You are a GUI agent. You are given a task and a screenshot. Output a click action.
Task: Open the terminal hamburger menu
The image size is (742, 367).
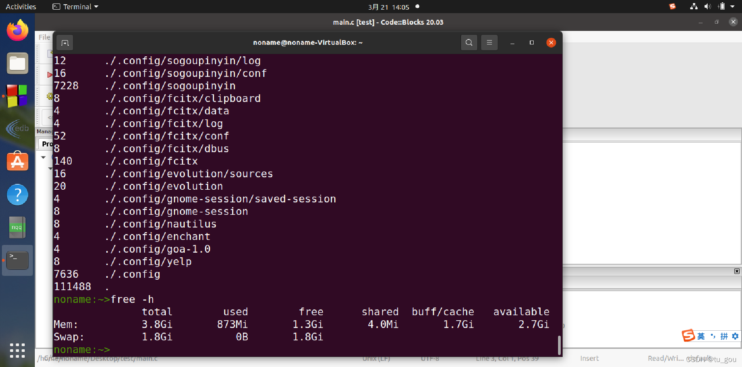point(489,42)
